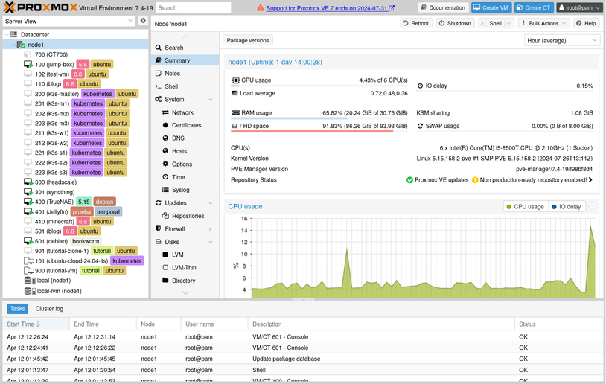Screen dimensions: 606x384
Task: Click the Repositories icon
Action: pos(165,216)
